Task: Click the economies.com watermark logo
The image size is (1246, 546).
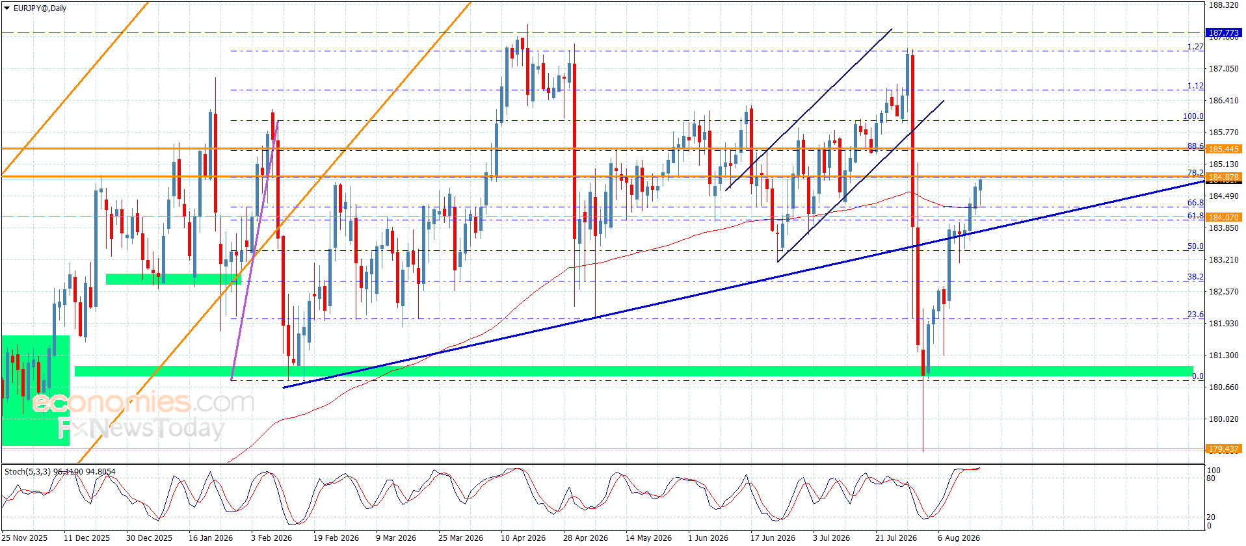Action: click(x=143, y=402)
